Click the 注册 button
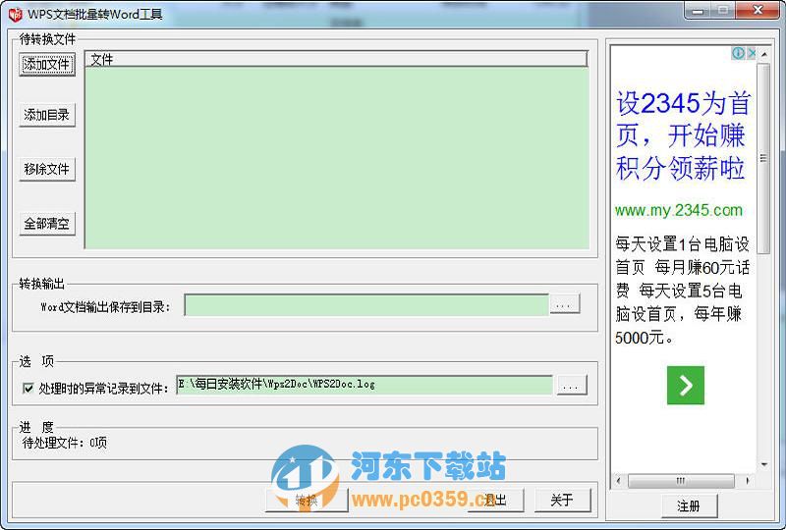 pyautogui.click(x=689, y=505)
